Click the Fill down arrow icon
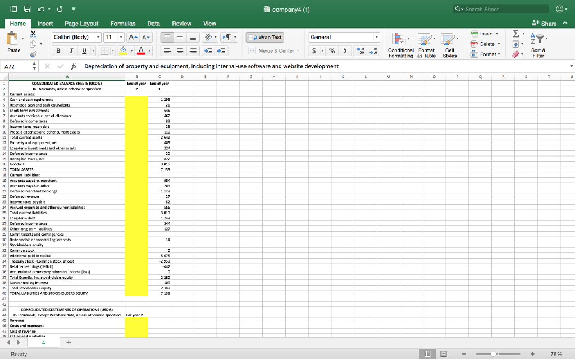Image resolution: width=575 pixels, height=359 pixels. (x=515, y=44)
